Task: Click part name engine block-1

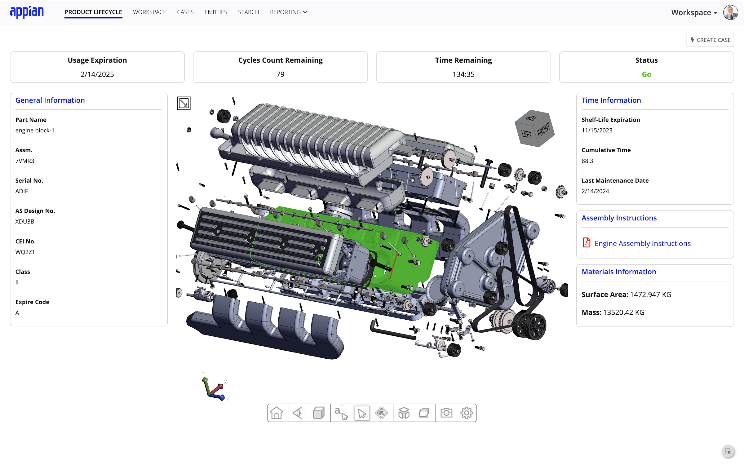Action: (x=35, y=130)
